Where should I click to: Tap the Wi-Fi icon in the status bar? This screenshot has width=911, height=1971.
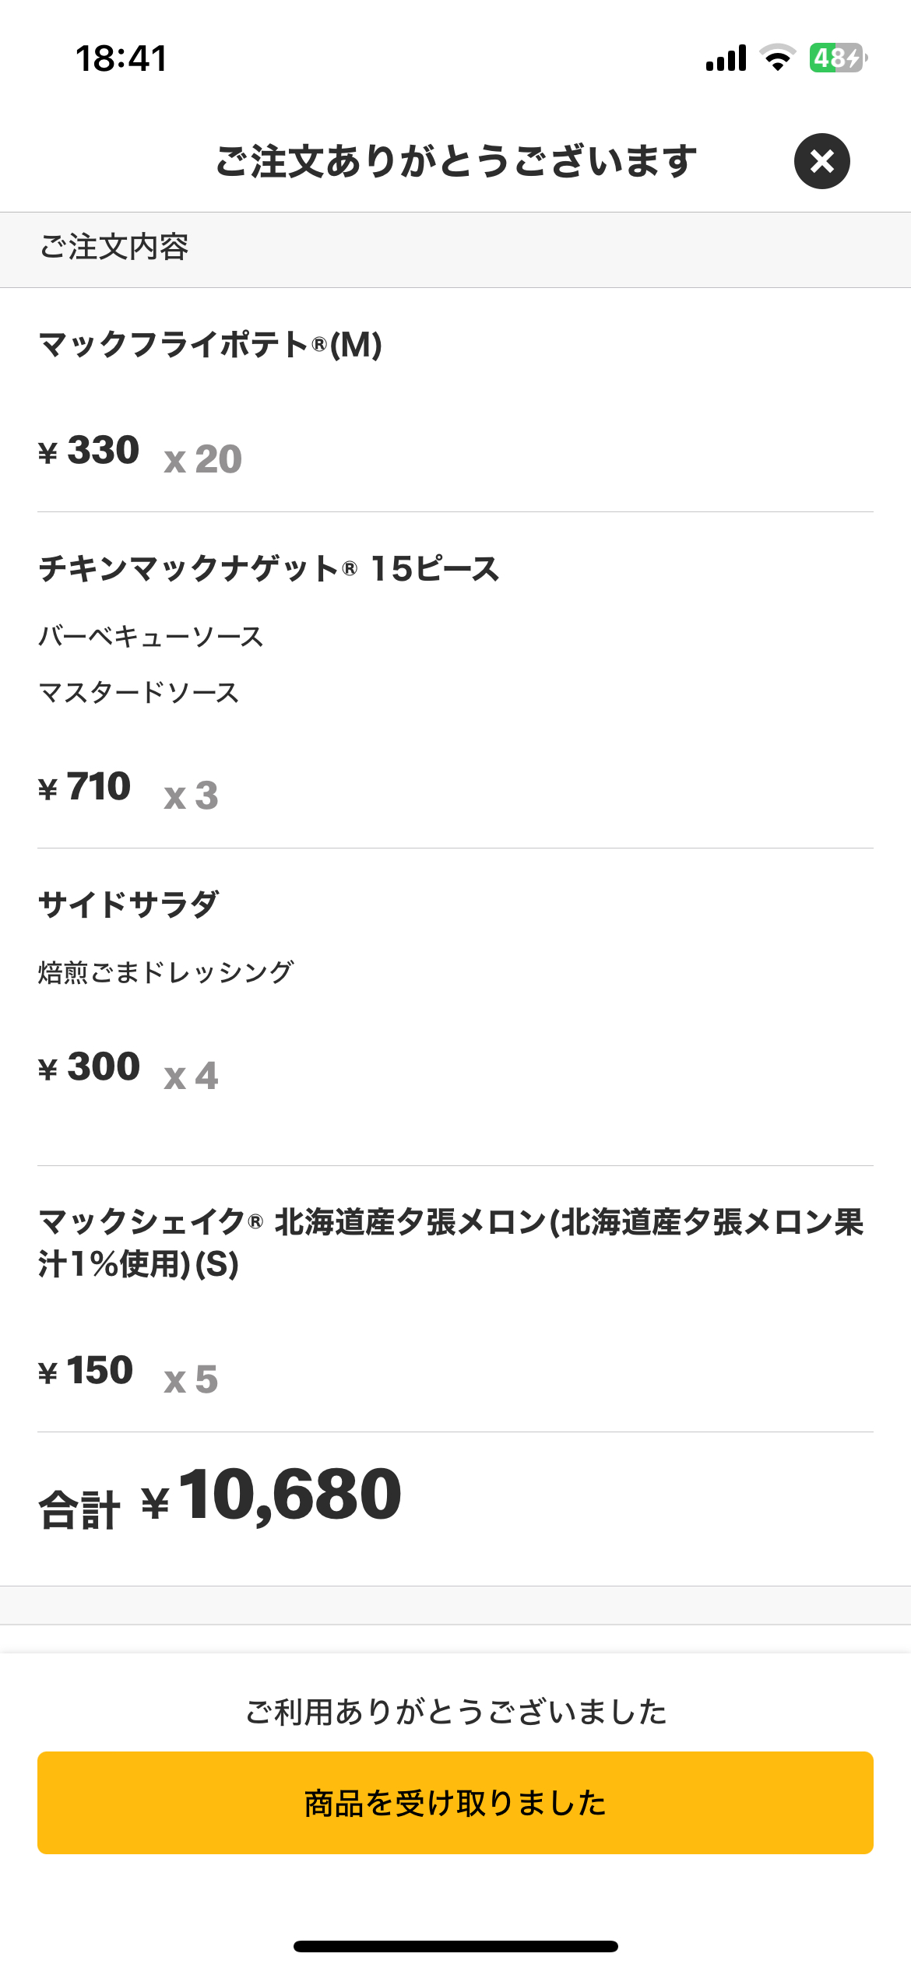[777, 58]
